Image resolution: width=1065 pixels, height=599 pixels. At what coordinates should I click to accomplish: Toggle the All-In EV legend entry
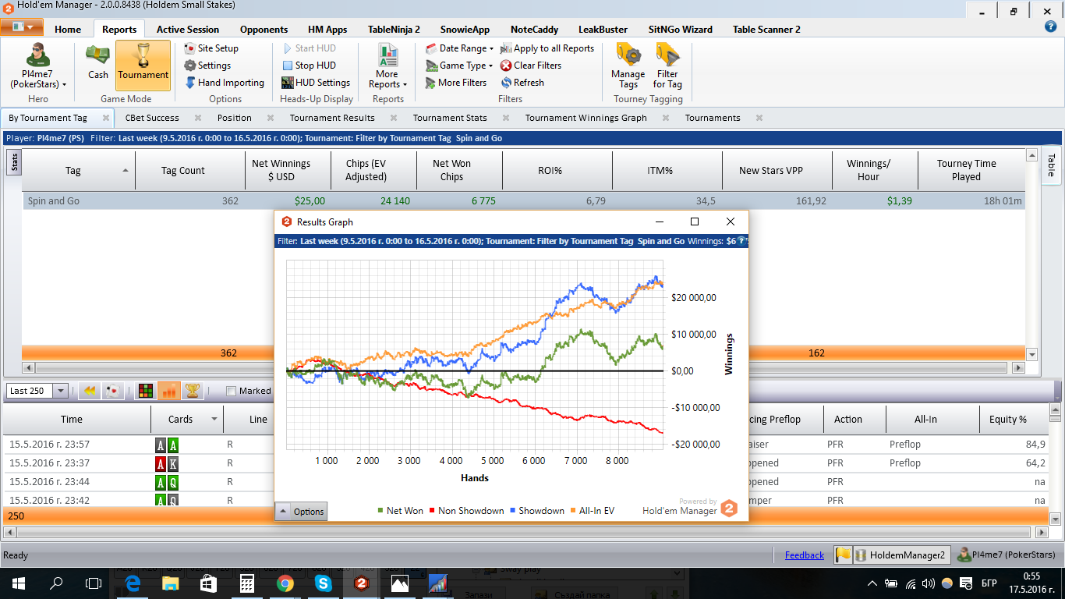[593, 511]
